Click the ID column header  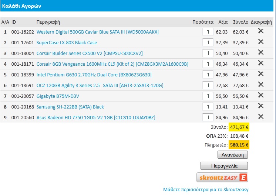click(x=14, y=22)
